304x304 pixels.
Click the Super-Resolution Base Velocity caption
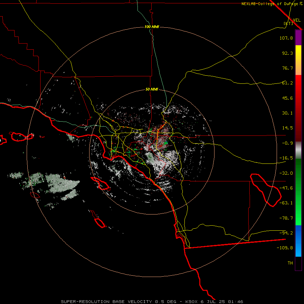click(x=152, y=302)
